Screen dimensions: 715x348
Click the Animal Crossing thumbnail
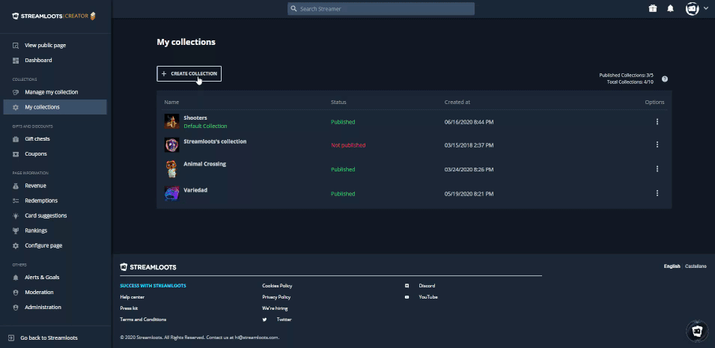point(172,168)
